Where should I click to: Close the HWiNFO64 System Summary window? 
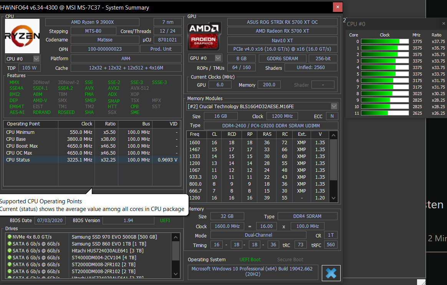[x=338, y=7]
